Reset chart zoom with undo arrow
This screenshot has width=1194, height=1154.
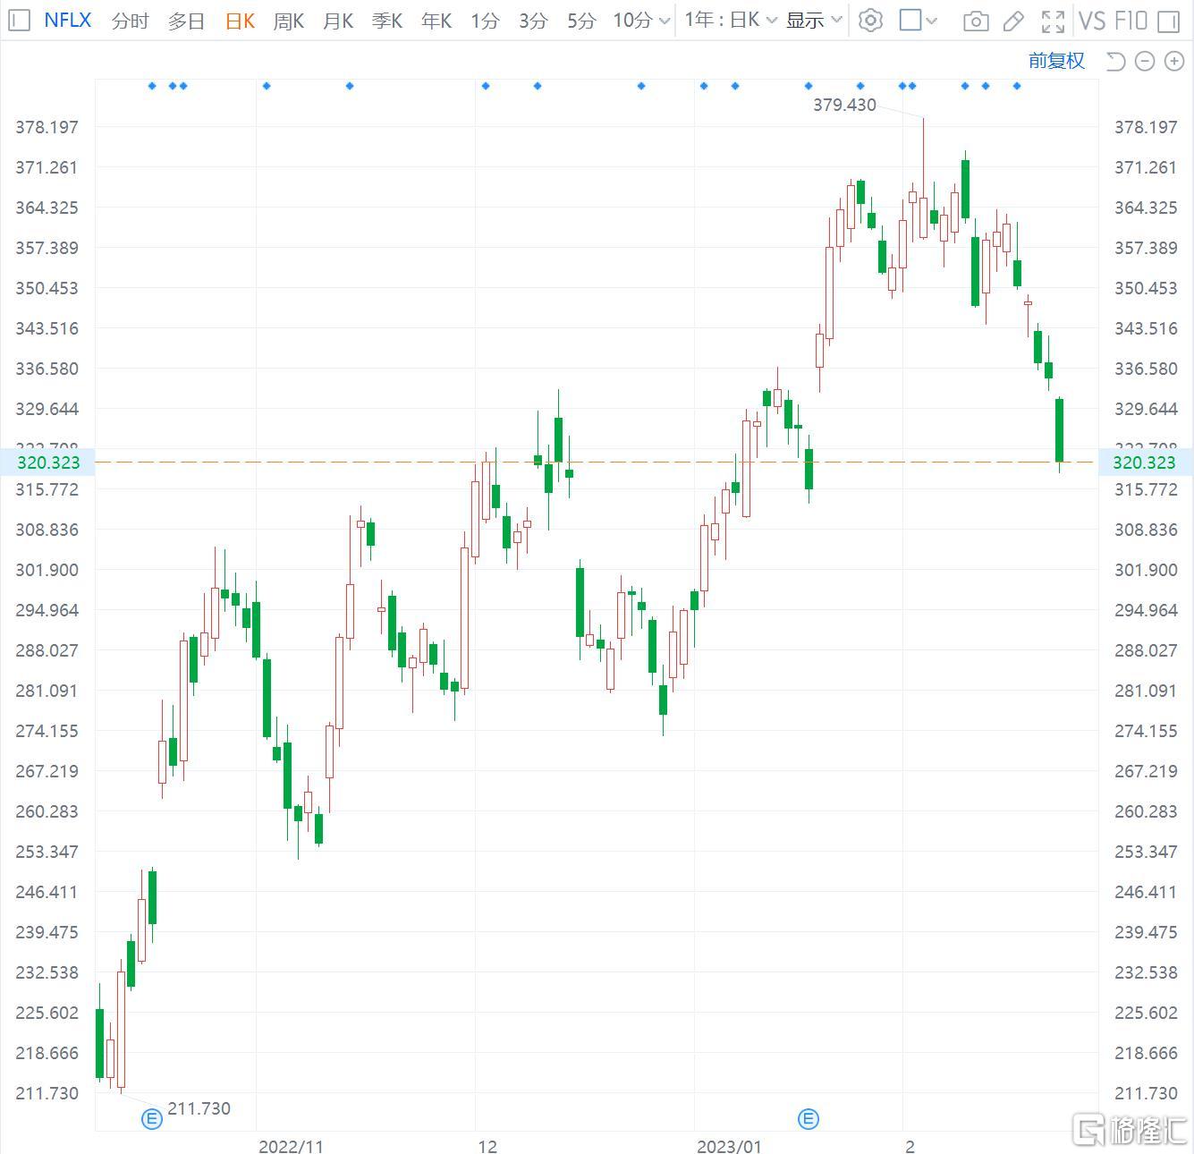pyautogui.click(x=1115, y=61)
